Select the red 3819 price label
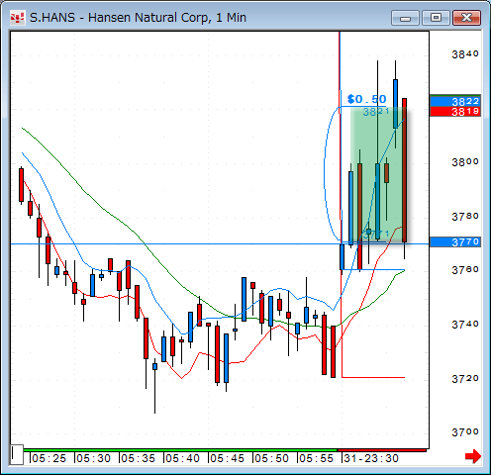Image resolution: width=491 pixels, height=475 pixels. coord(455,111)
